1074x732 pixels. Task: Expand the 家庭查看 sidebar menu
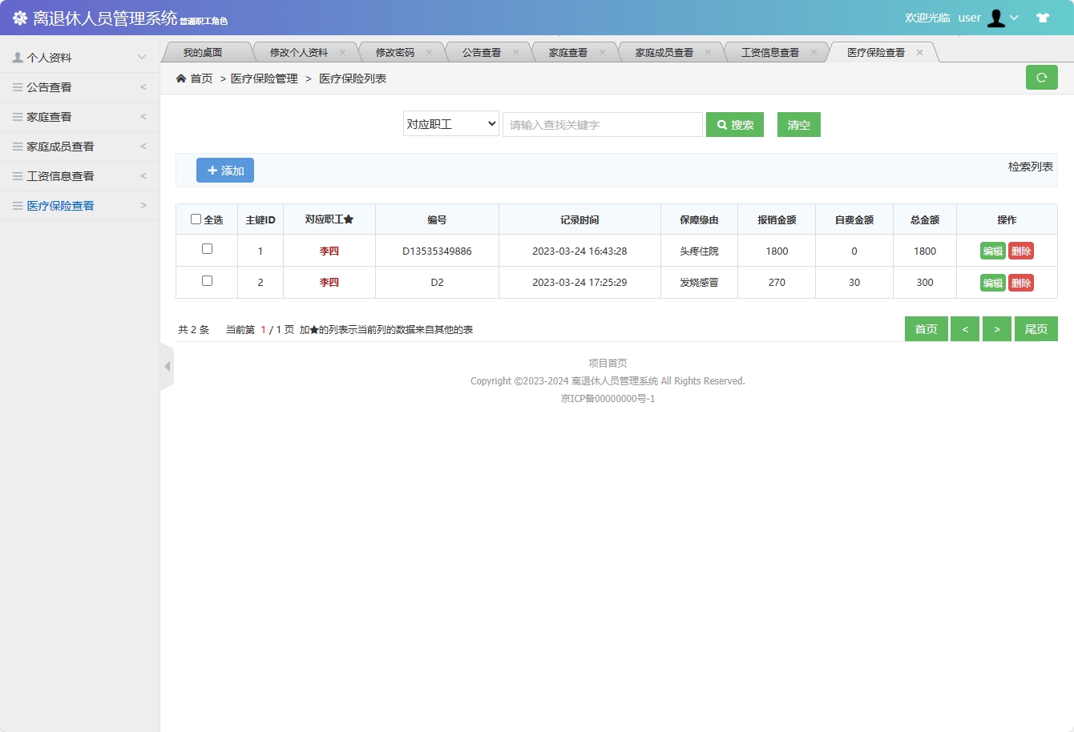click(80, 116)
